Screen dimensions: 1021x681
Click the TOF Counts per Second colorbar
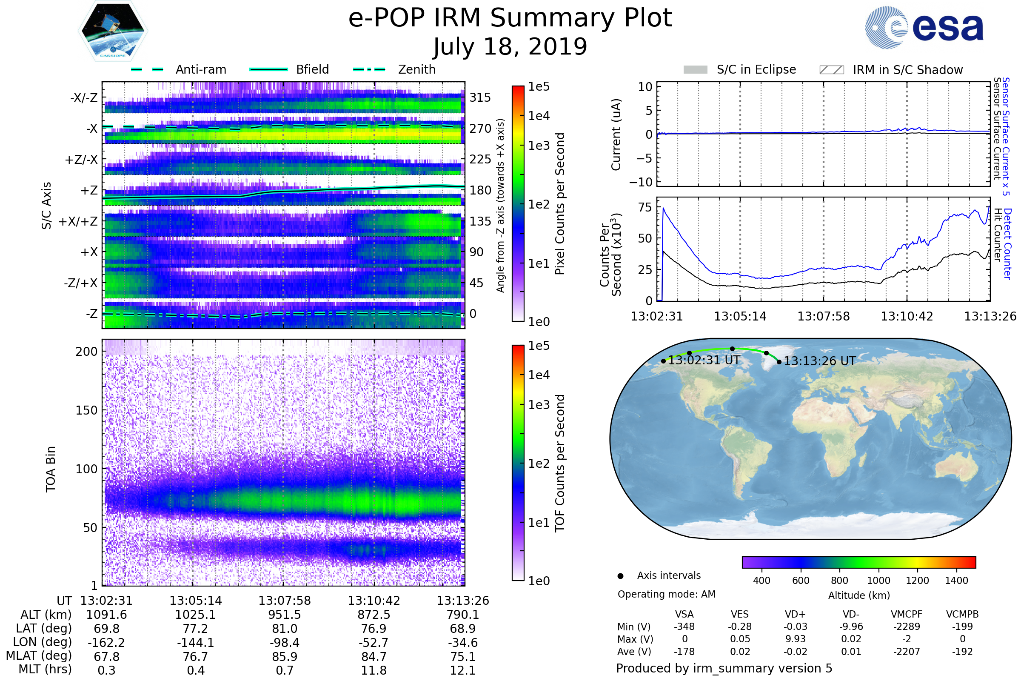[518, 463]
